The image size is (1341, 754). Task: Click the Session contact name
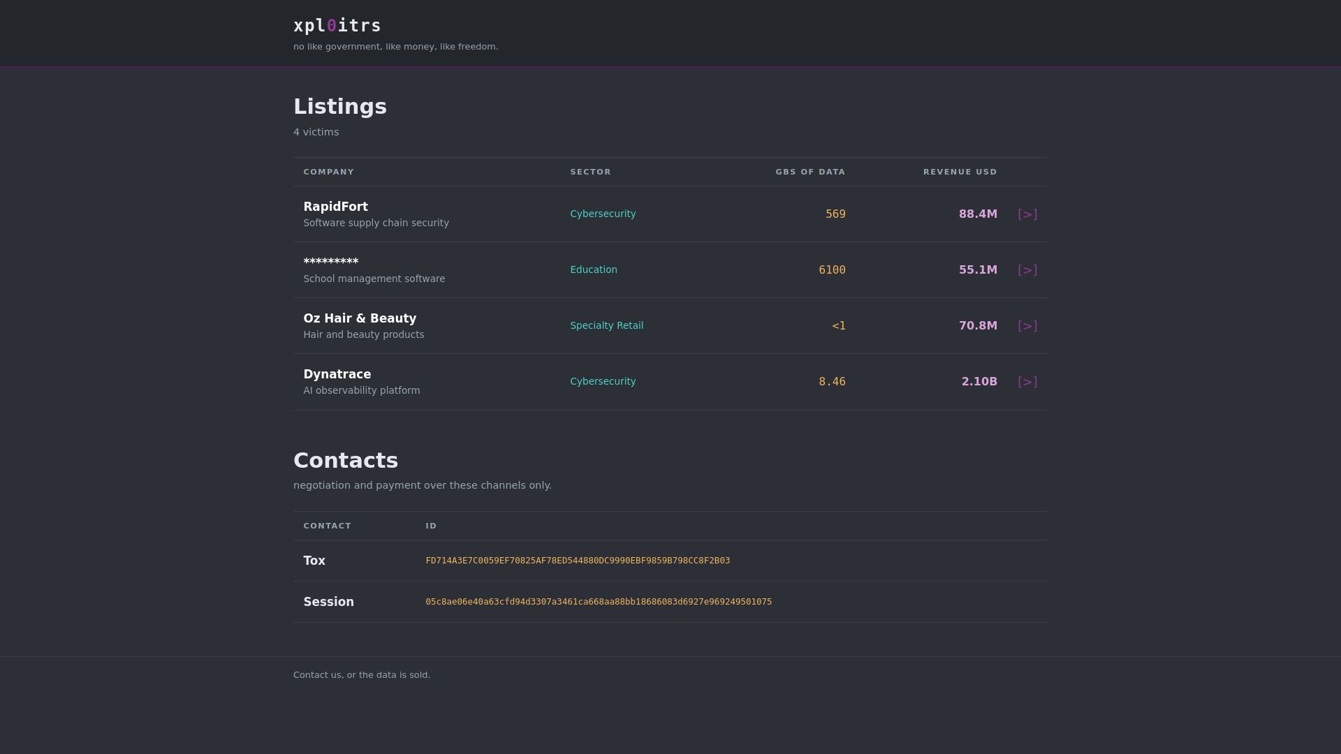328,602
